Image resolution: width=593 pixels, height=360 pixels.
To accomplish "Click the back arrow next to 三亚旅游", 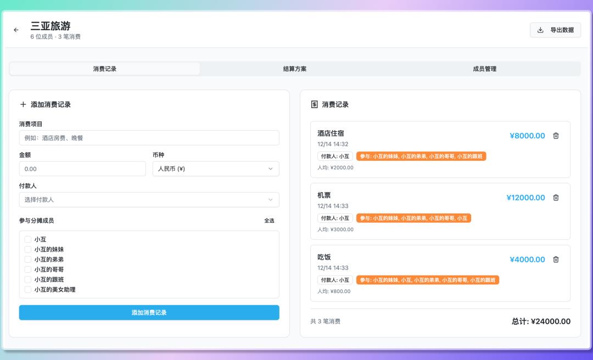I will pyautogui.click(x=15, y=30).
